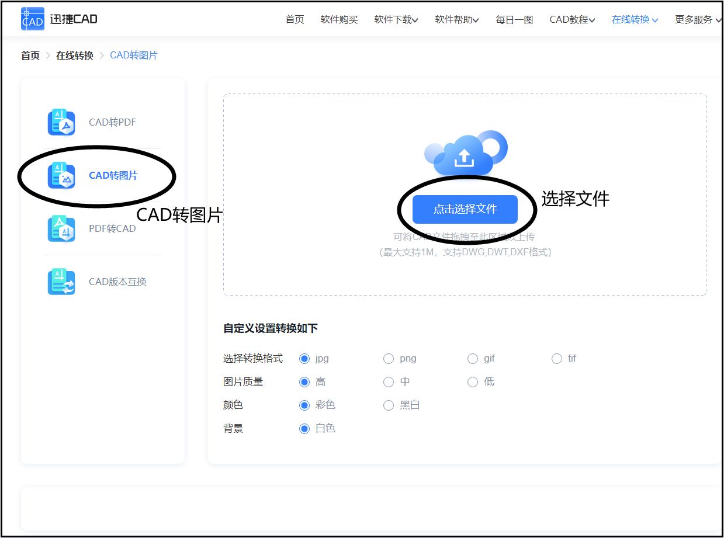This screenshot has width=724, height=538.
Task: Select the gif format radio control
Action: point(473,358)
